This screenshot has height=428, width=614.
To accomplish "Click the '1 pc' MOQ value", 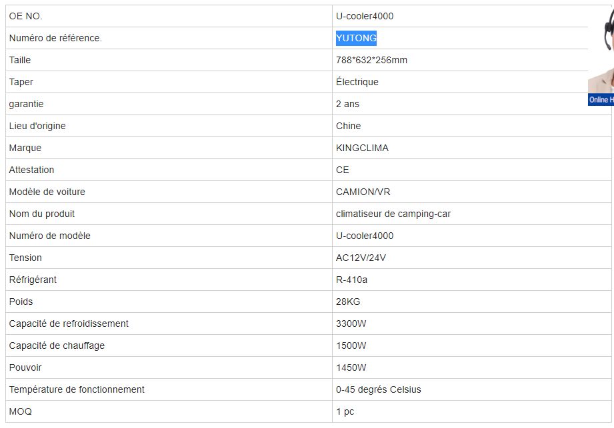I will pos(345,411).
